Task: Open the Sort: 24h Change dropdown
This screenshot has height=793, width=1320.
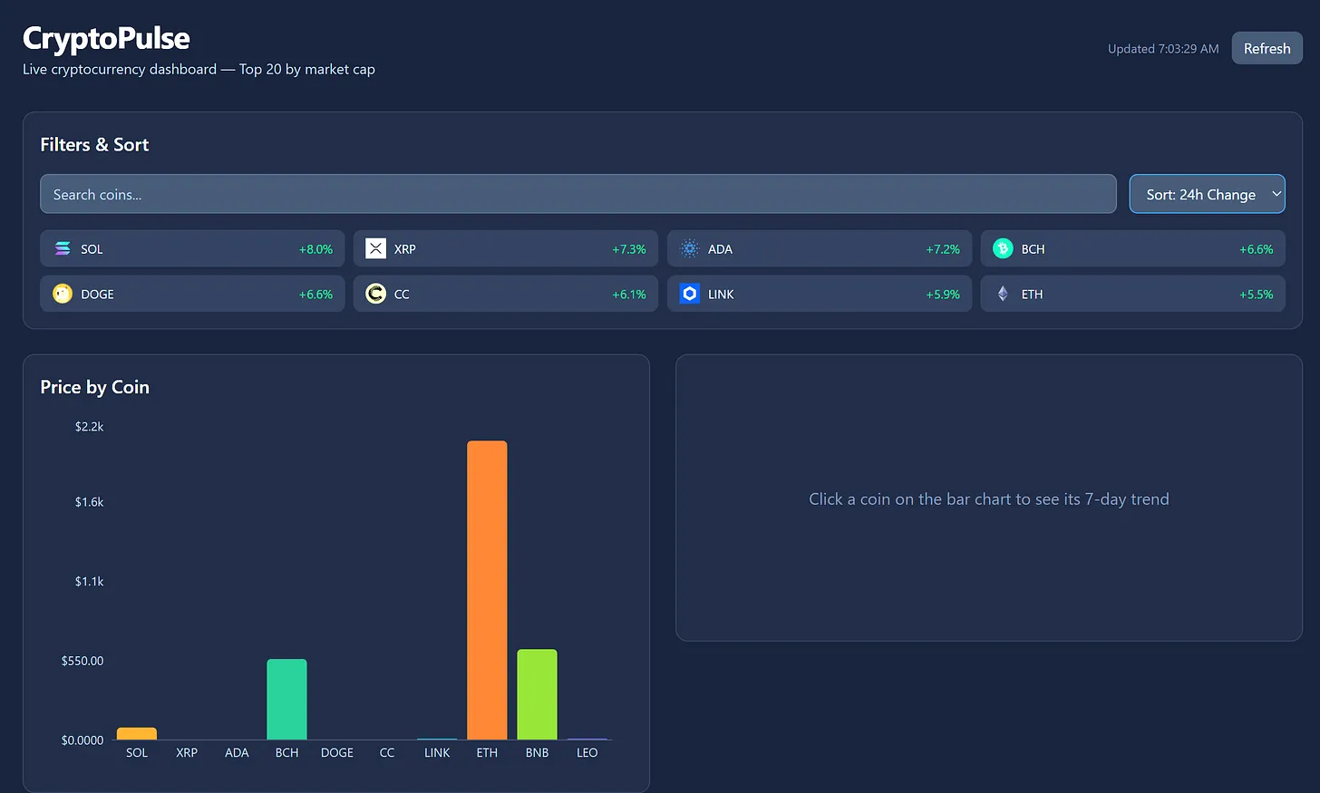Action: coord(1207,193)
